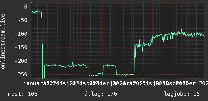The width and height of the screenshot is (208, 101).
Task: Select the 0 label on the y-axis
Action: [x=26, y=7]
